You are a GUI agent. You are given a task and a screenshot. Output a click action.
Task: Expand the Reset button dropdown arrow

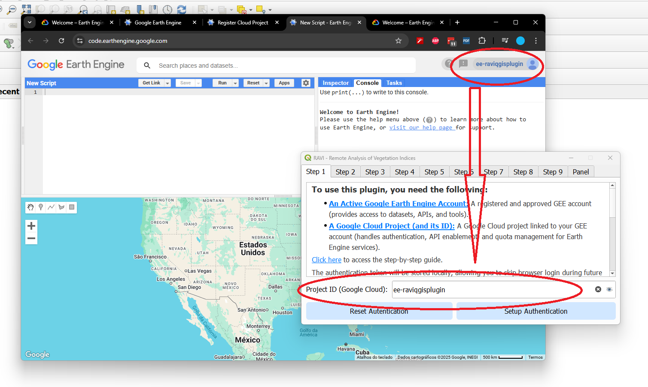coord(266,83)
